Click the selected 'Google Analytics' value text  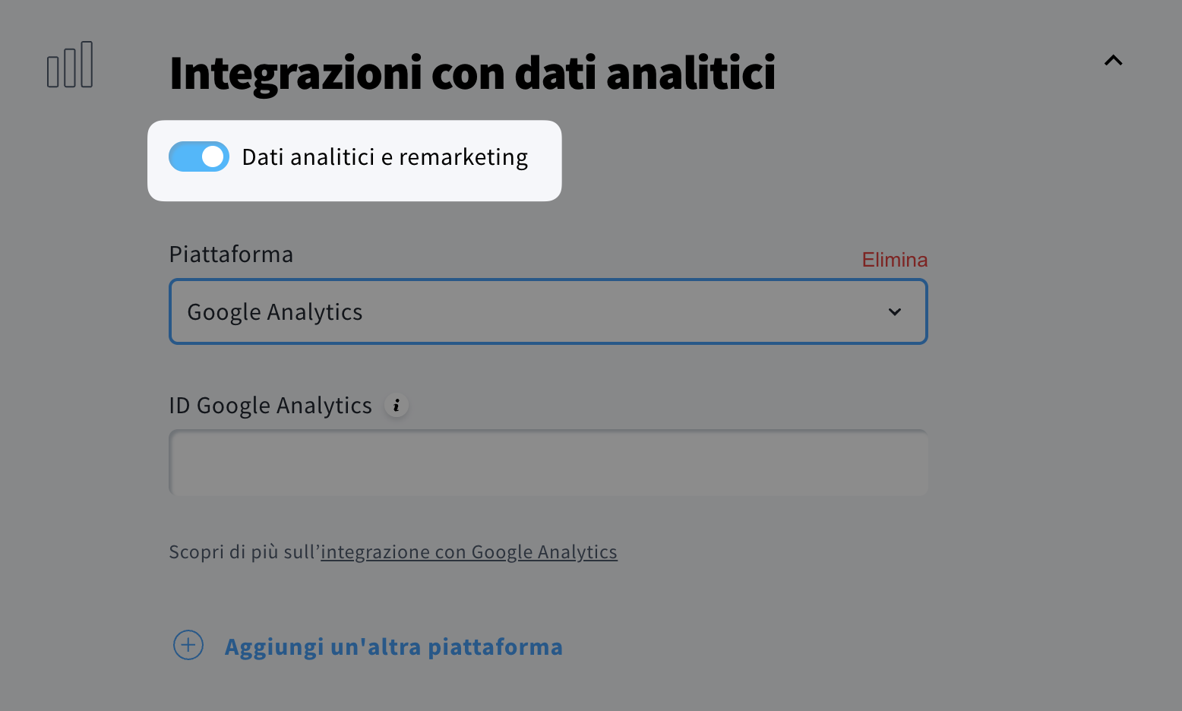[275, 312]
